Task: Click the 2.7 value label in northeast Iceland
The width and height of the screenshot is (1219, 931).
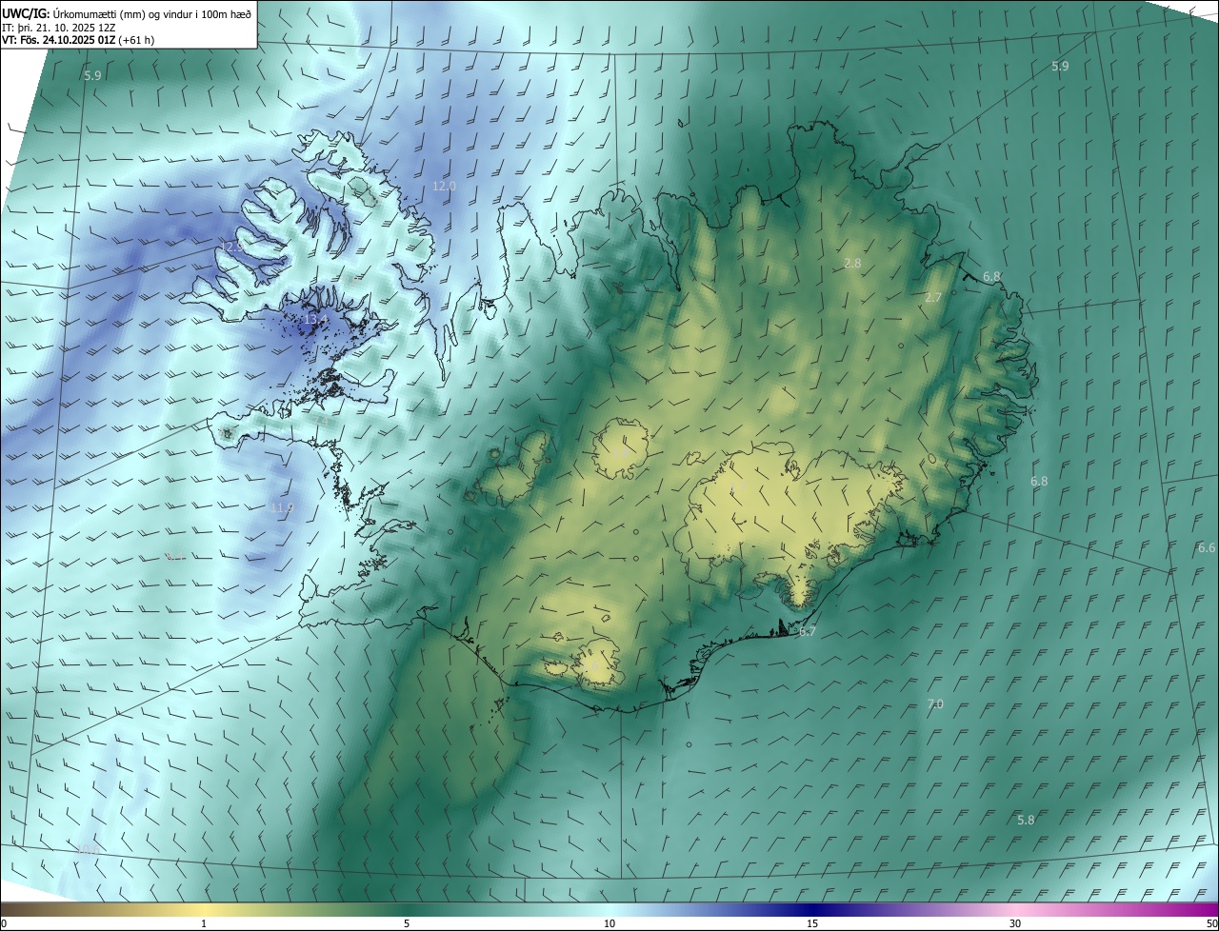Action: click(933, 297)
